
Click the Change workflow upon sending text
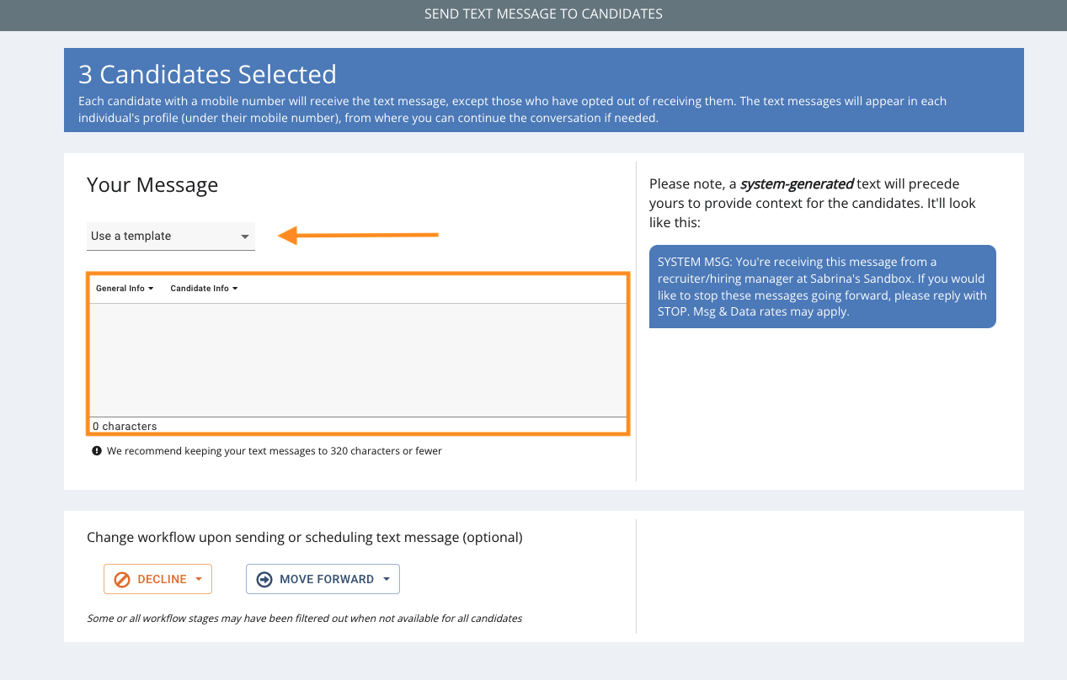tap(305, 537)
